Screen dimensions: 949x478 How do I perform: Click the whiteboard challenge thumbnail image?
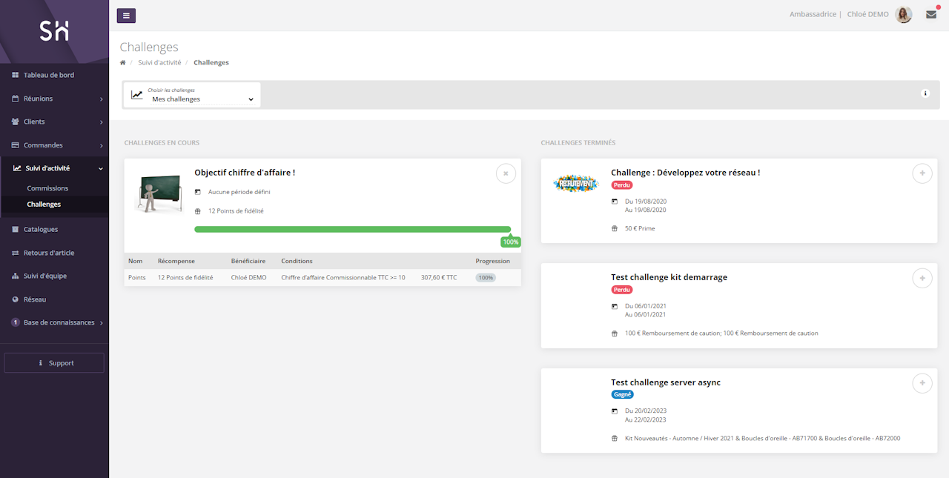[159, 193]
